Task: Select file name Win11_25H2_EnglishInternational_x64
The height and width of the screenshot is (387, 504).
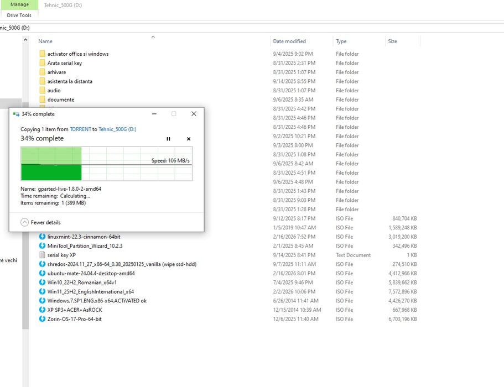Action: [x=91, y=291]
